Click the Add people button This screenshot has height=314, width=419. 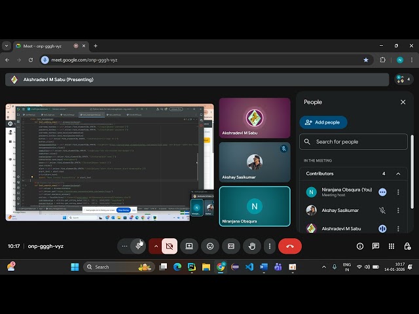coord(323,122)
